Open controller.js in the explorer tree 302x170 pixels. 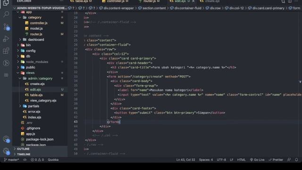coord(39,23)
